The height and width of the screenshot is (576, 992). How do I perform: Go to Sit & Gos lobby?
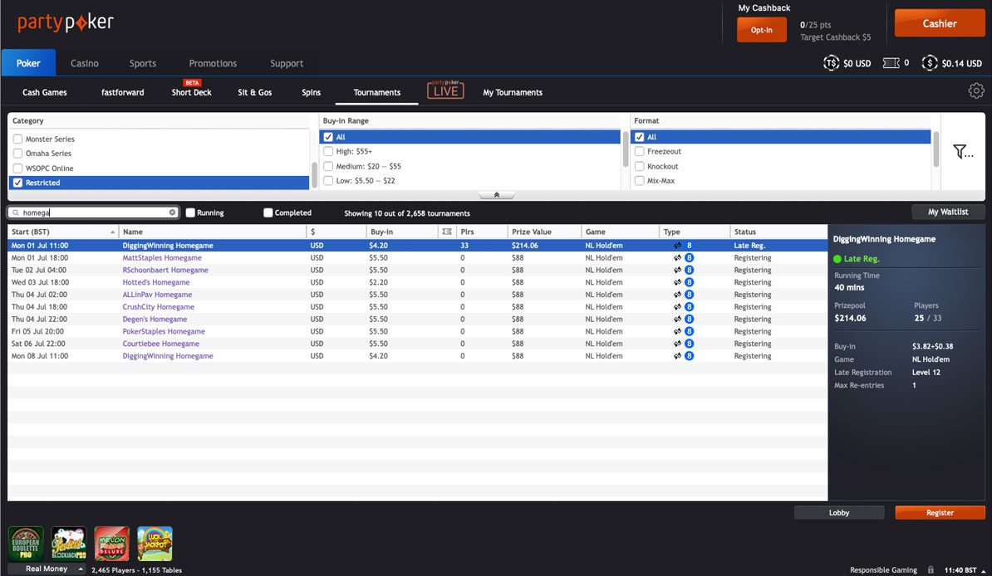(x=255, y=92)
